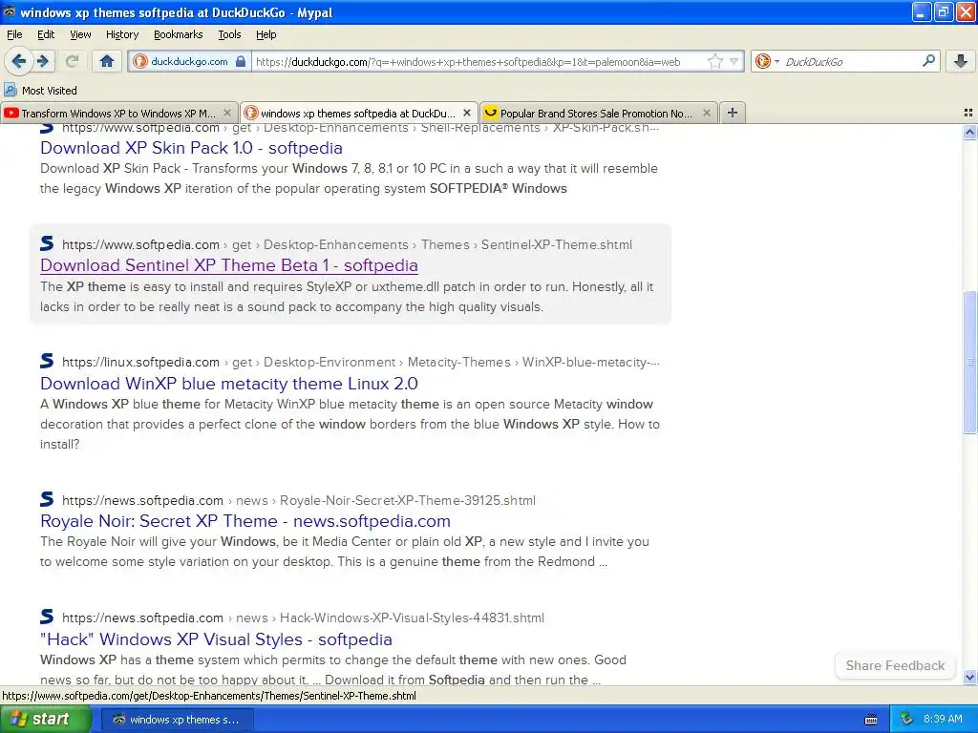978x733 pixels.
Task: Open the History menu
Action: 121,34
